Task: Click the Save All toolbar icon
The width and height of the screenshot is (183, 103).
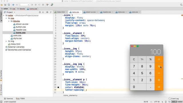Action: click(x=5, y=5)
